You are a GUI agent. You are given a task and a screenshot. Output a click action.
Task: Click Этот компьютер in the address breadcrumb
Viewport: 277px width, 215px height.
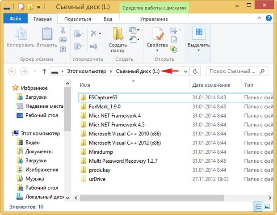tap(86, 71)
